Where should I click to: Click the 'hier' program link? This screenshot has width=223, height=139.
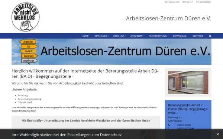pyautogui.click(x=33, y=111)
